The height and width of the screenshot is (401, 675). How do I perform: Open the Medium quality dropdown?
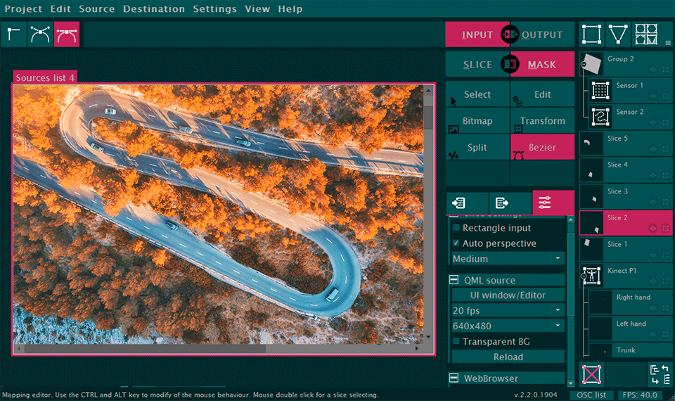coord(508,259)
